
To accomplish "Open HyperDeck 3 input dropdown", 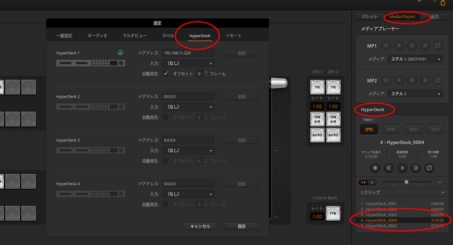I will tap(188, 150).
